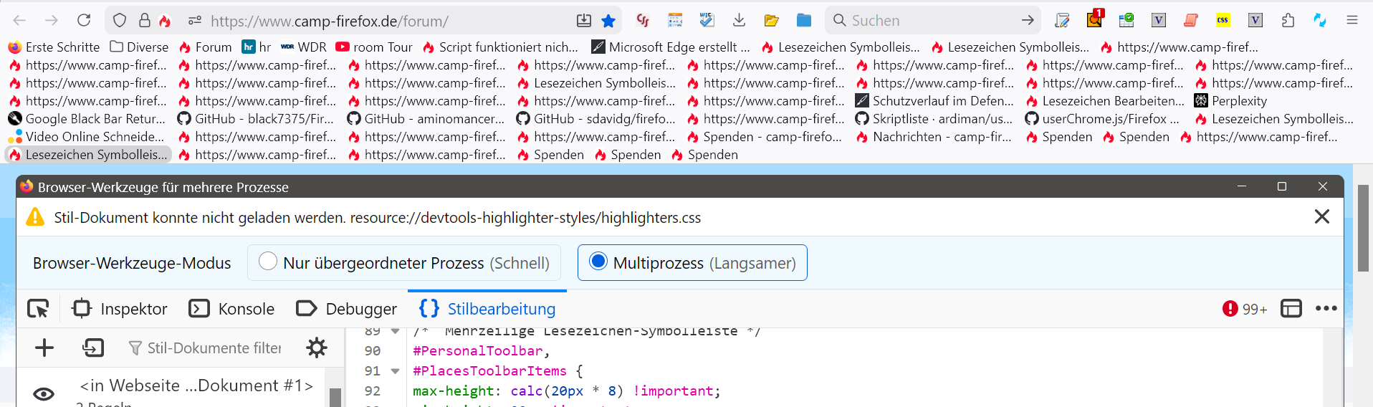Open the hr bookmark
Viewport: 1373px width, 407px height.
(257, 47)
